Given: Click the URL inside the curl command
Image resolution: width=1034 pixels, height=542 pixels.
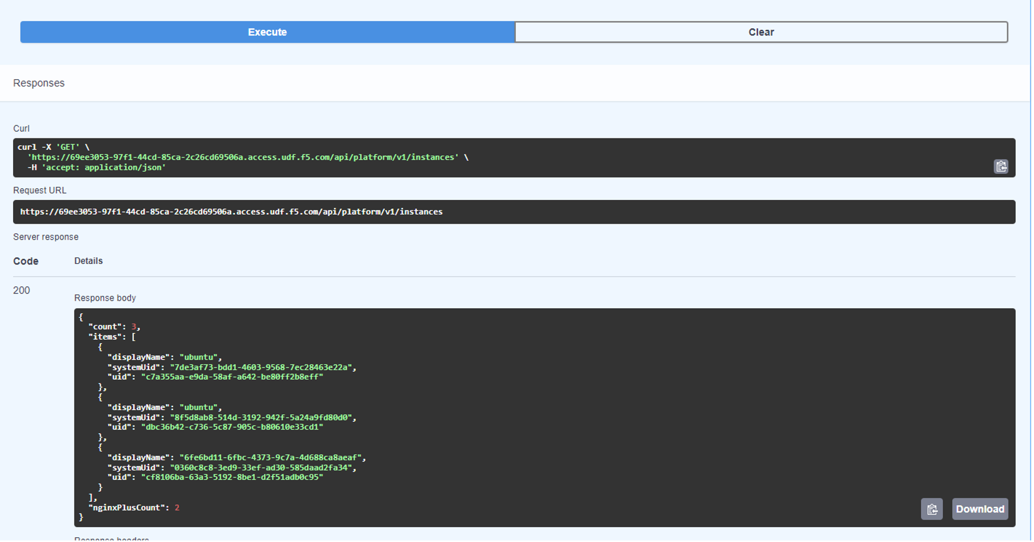Looking at the screenshot, I should [x=243, y=157].
